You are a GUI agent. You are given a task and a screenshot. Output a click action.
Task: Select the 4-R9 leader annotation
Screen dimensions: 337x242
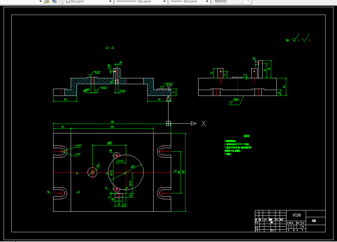tap(78, 154)
